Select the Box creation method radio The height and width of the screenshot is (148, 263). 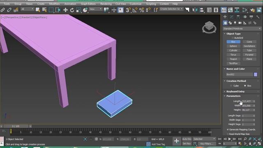coord(245,86)
